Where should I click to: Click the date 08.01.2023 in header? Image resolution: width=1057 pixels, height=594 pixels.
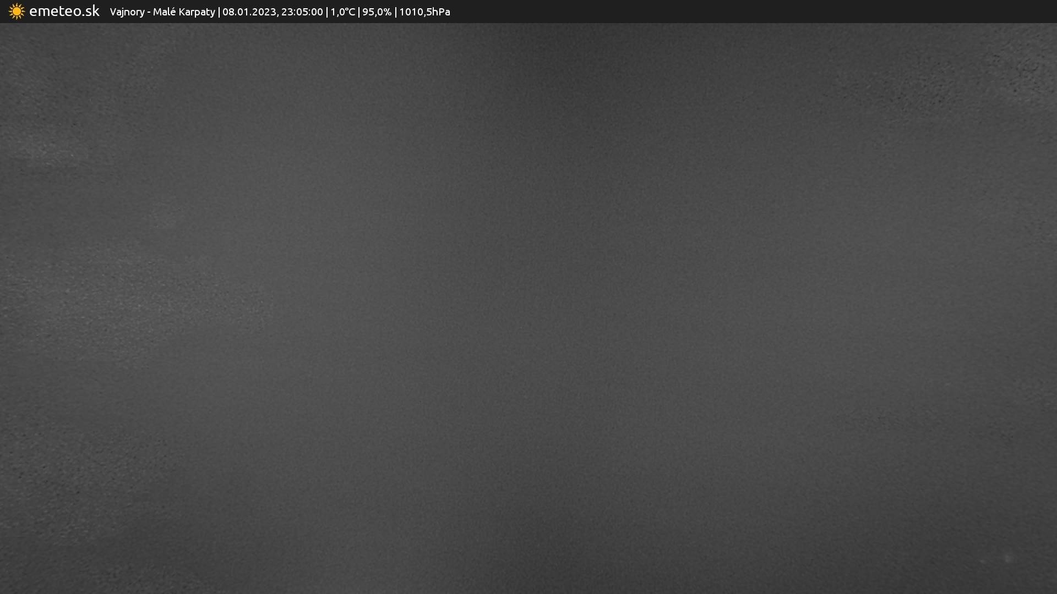pos(249,12)
